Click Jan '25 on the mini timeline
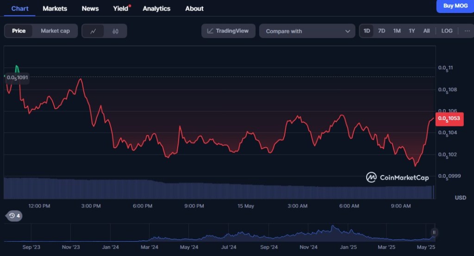The image size is (474, 256). point(348,247)
